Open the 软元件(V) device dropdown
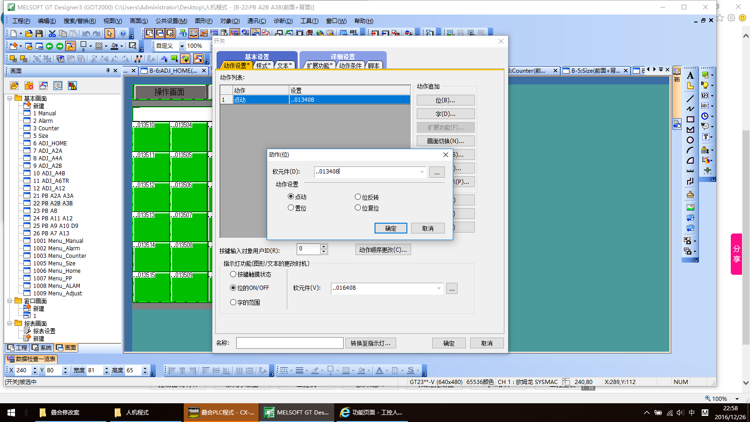The width and height of the screenshot is (750, 422). [439, 288]
